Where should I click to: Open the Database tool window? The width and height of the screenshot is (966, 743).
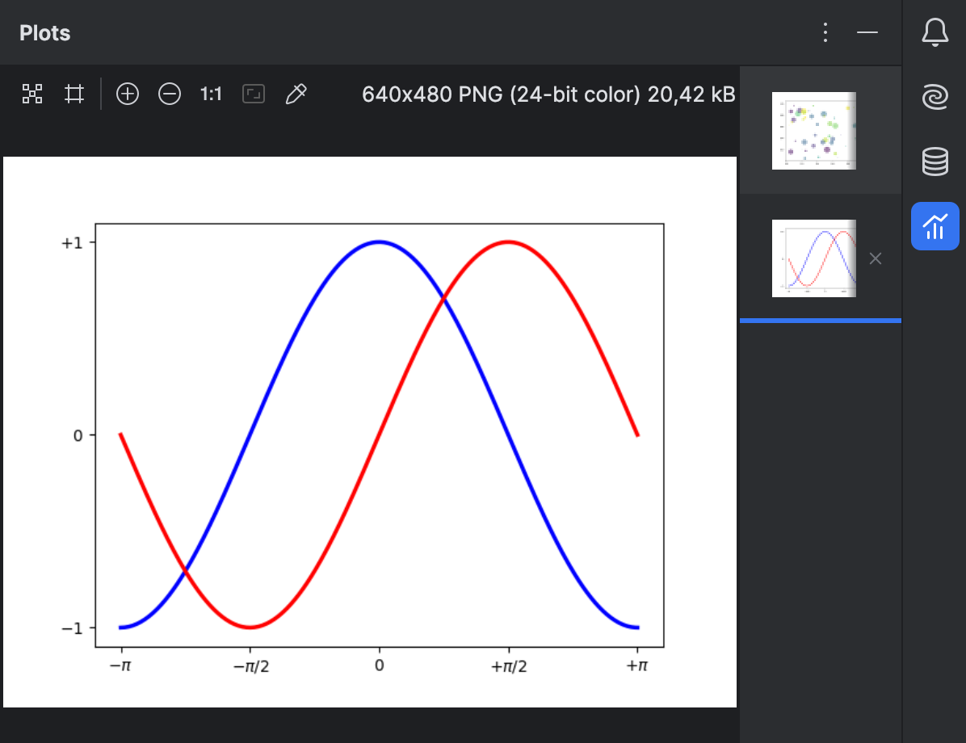(934, 162)
